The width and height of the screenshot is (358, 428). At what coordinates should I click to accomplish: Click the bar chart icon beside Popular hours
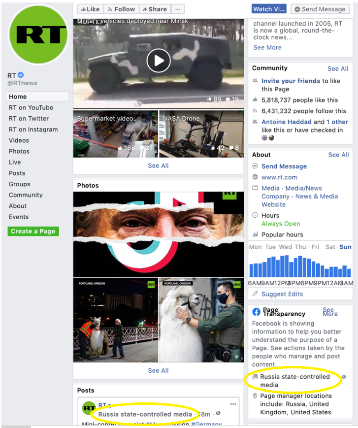[255, 234]
